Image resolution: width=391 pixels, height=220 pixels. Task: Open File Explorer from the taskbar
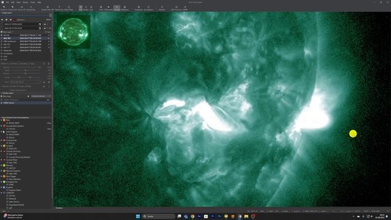tap(246, 216)
